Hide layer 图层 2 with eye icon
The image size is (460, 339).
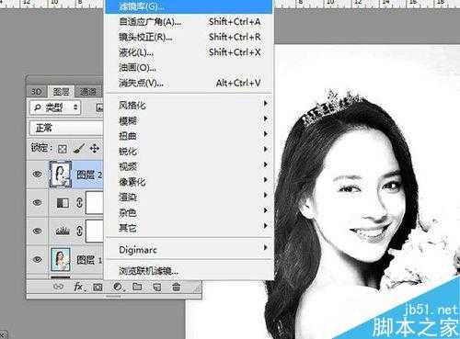[38, 175]
